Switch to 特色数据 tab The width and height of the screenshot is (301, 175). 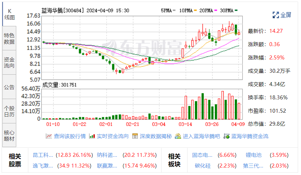(x=9, y=39)
